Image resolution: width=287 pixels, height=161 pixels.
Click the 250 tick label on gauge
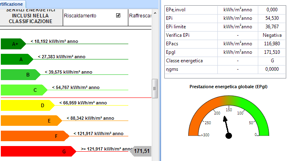(208, 123)
